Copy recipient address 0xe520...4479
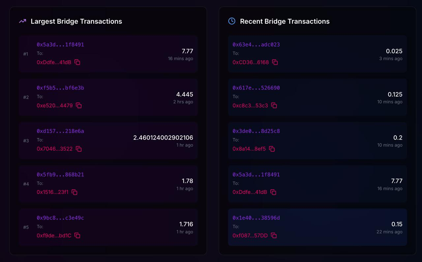The width and height of the screenshot is (422, 262). click(x=79, y=106)
